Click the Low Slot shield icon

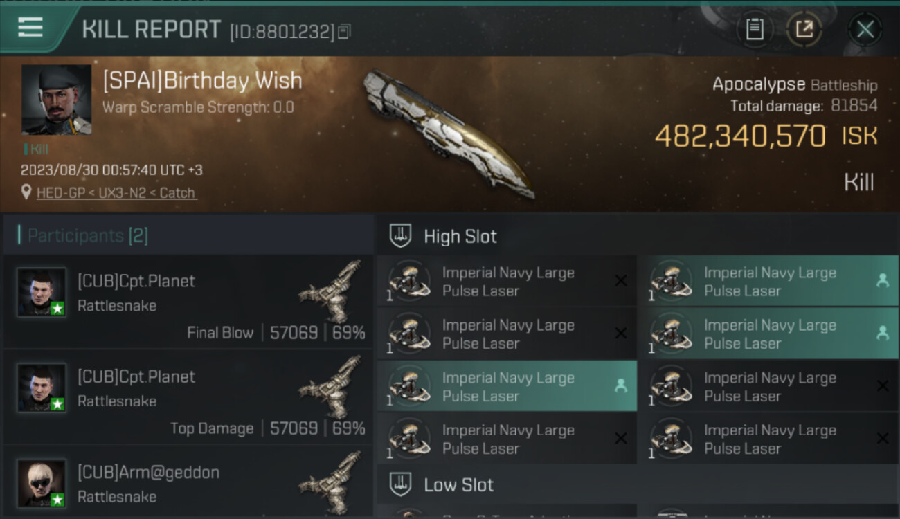pos(401,484)
